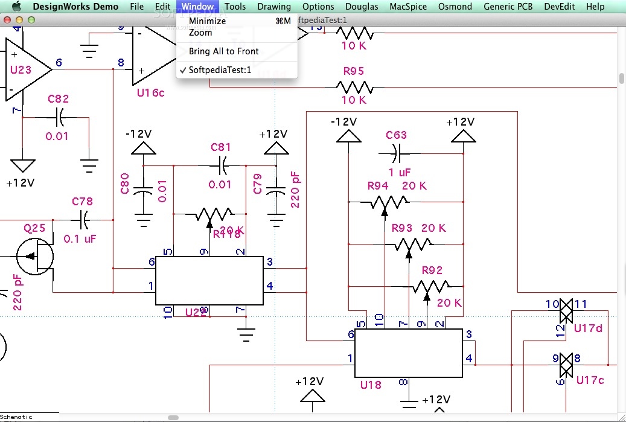Open the Osmond menu
The height and width of the screenshot is (422, 626).
click(x=455, y=7)
